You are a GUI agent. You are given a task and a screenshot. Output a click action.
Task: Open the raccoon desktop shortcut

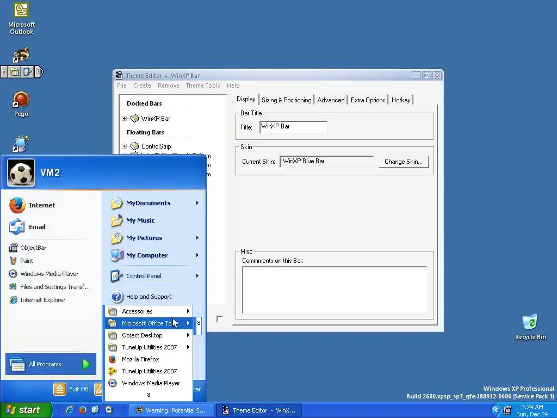click(x=21, y=55)
